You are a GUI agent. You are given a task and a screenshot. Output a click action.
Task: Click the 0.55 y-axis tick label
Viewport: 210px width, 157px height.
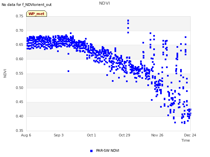point(20,73)
